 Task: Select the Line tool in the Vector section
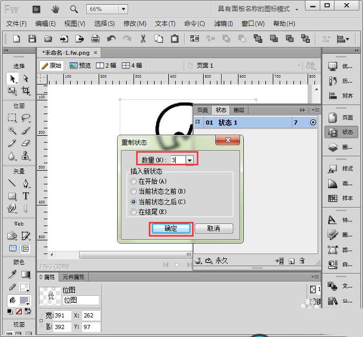pyautogui.click(x=12, y=184)
